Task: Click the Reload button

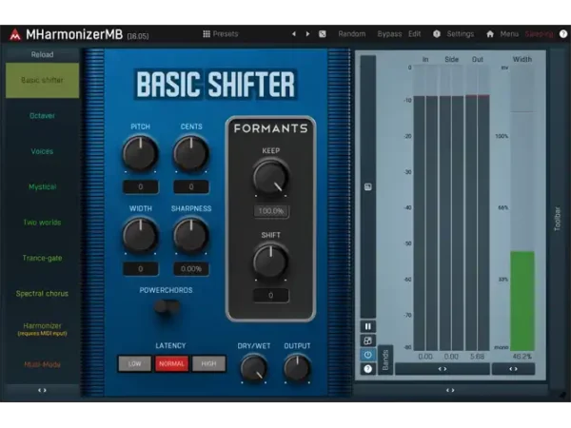Action: (x=42, y=54)
